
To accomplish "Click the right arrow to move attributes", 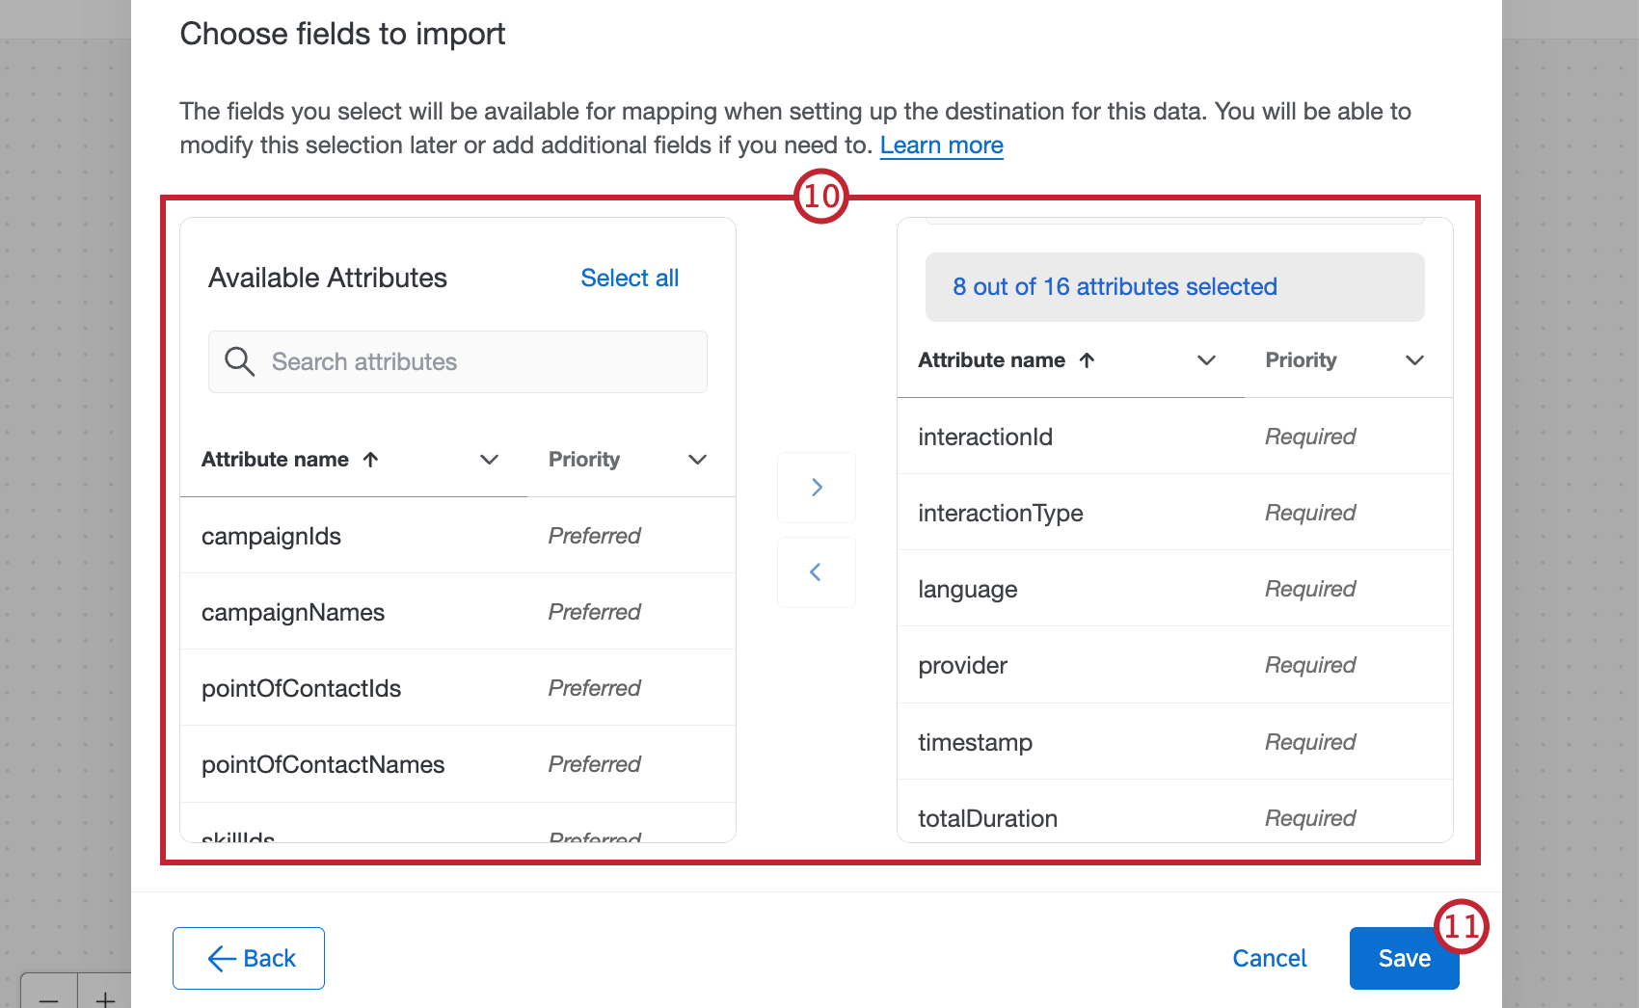I will tap(816, 487).
